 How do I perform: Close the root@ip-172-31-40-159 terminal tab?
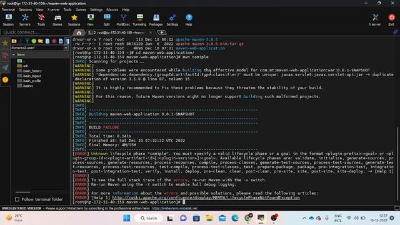[151, 32]
